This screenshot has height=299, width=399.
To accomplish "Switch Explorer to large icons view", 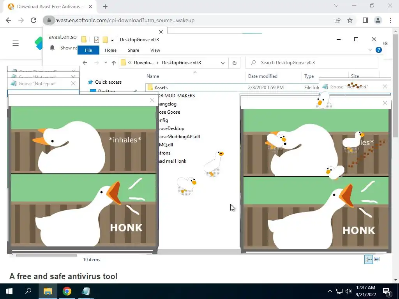I will (x=377, y=259).
